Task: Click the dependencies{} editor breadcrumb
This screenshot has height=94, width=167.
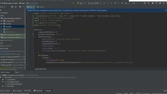Action: click(40, 69)
